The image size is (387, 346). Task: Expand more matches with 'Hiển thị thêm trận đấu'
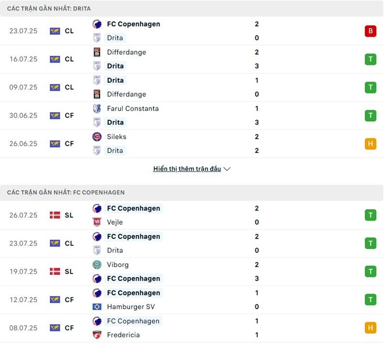187,169
